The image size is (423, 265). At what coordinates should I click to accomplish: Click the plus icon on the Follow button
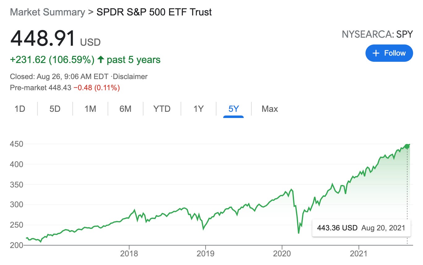pos(376,53)
